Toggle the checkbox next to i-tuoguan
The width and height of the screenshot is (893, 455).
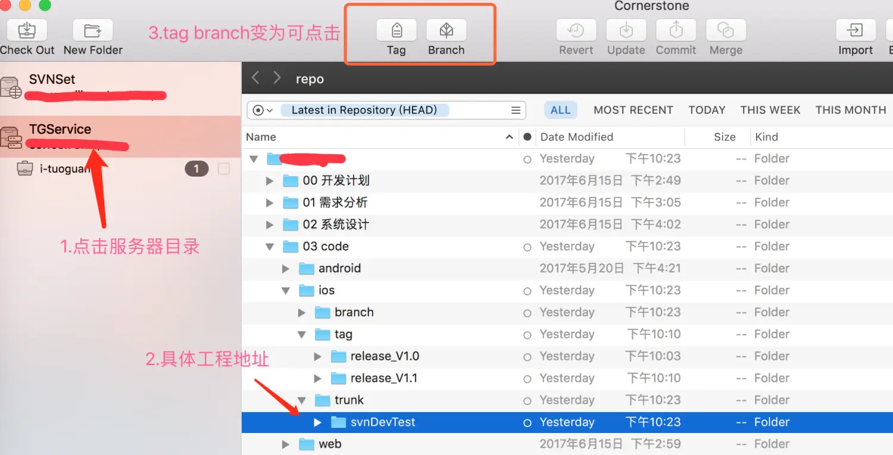(224, 169)
